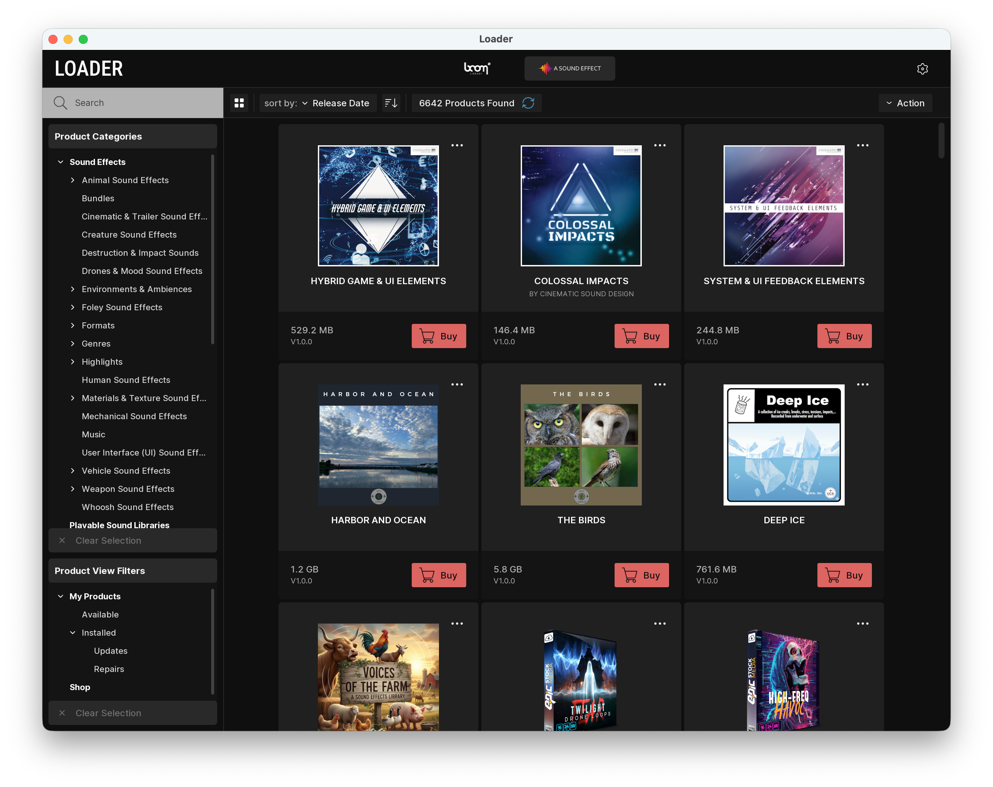Refresh the products found list
The image size is (993, 787).
pos(528,103)
